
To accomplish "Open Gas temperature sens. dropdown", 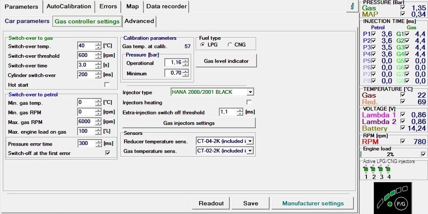I will click(x=250, y=151).
